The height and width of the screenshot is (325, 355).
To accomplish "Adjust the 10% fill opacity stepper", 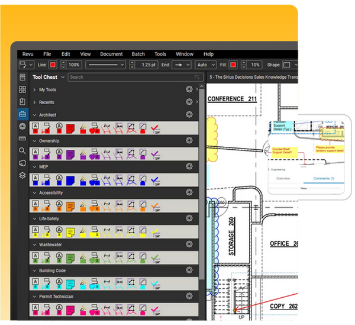I will (244, 65).
